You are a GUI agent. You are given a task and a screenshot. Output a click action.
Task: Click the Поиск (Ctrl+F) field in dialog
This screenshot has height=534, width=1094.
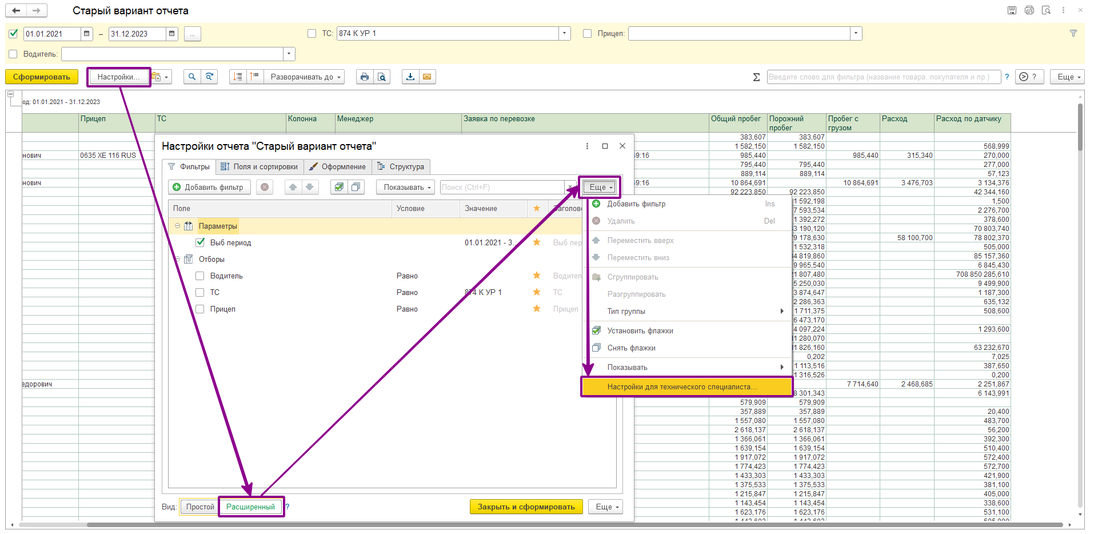502,187
